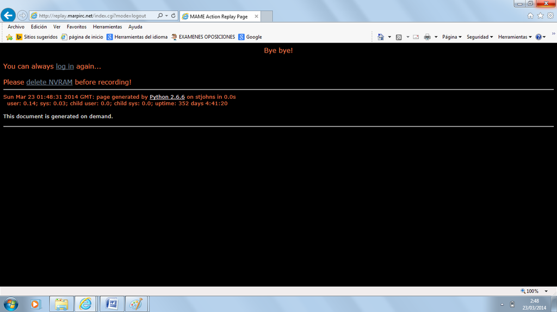The height and width of the screenshot is (312, 557).
Task: Open the página de inicio bookmark
Action: pos(82,37)
